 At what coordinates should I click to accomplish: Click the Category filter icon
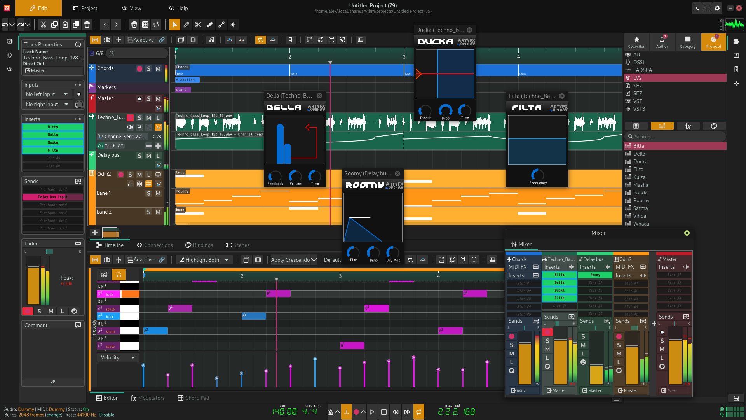point(688,42)
